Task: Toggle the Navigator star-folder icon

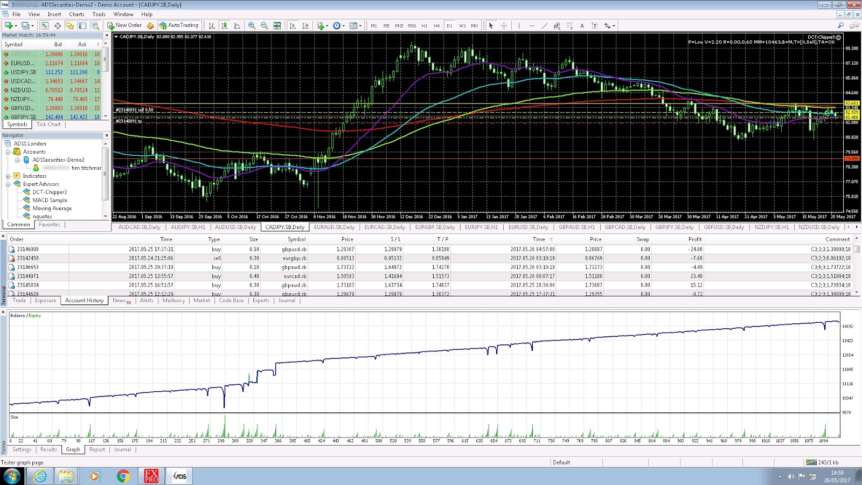Action: (x=69, y=25)
